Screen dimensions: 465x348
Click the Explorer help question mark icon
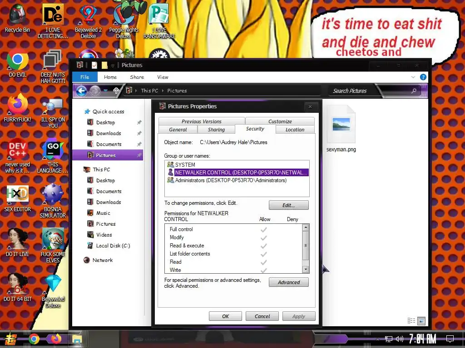coord(423,77)
